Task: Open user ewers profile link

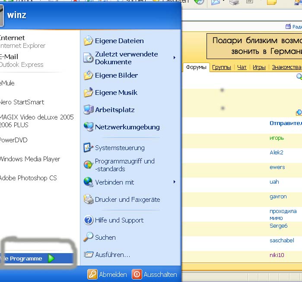Action: tap(277, 167)
